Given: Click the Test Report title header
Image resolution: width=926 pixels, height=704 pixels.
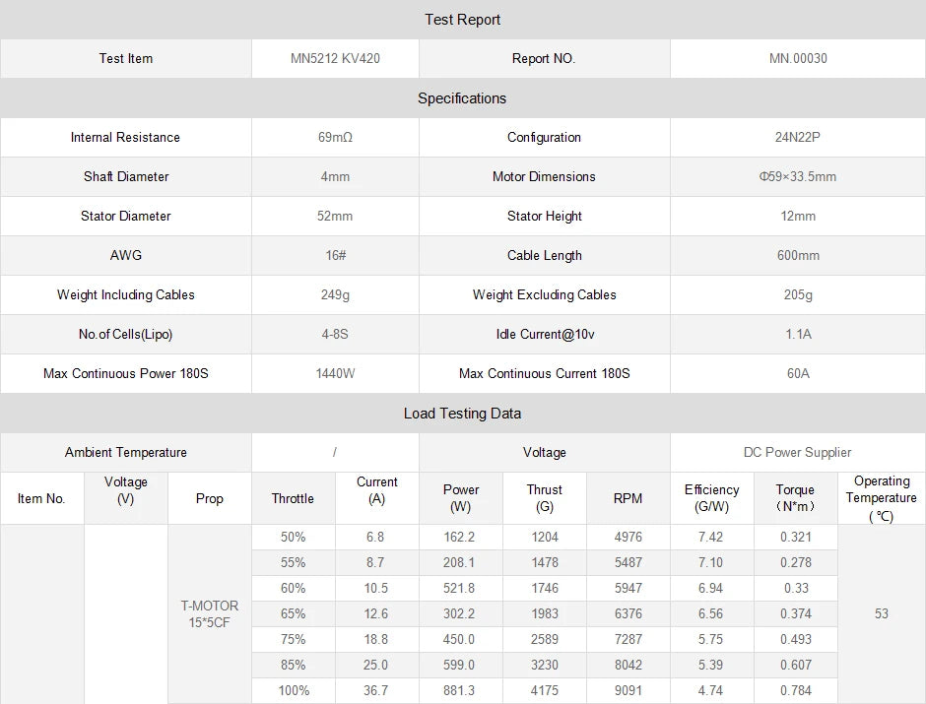Looking at the screenshot, I should point(462,20).
